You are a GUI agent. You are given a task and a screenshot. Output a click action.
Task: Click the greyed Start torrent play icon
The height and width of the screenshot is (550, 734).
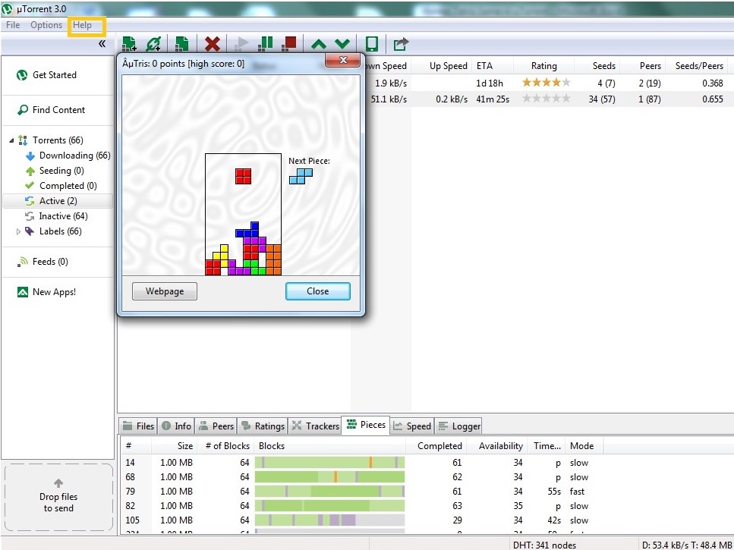[x=241, y=44]
